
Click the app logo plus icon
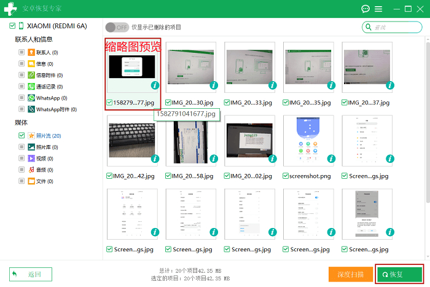tap(10, 9)
